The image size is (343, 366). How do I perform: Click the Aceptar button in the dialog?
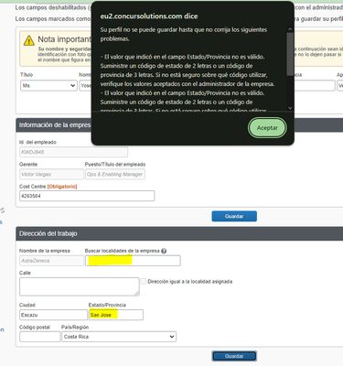267,128
